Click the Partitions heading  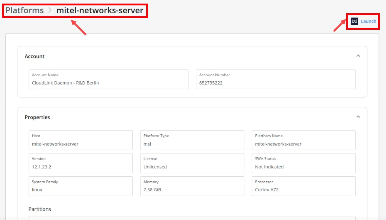(x=40, y=209)
